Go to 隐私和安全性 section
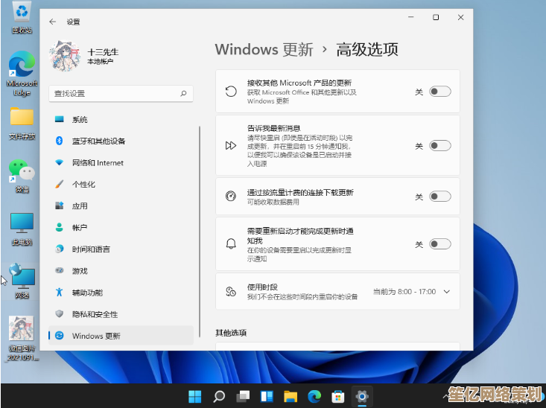Screen dimensions: 546x408 pyautogui.click(x=95, y=314)
